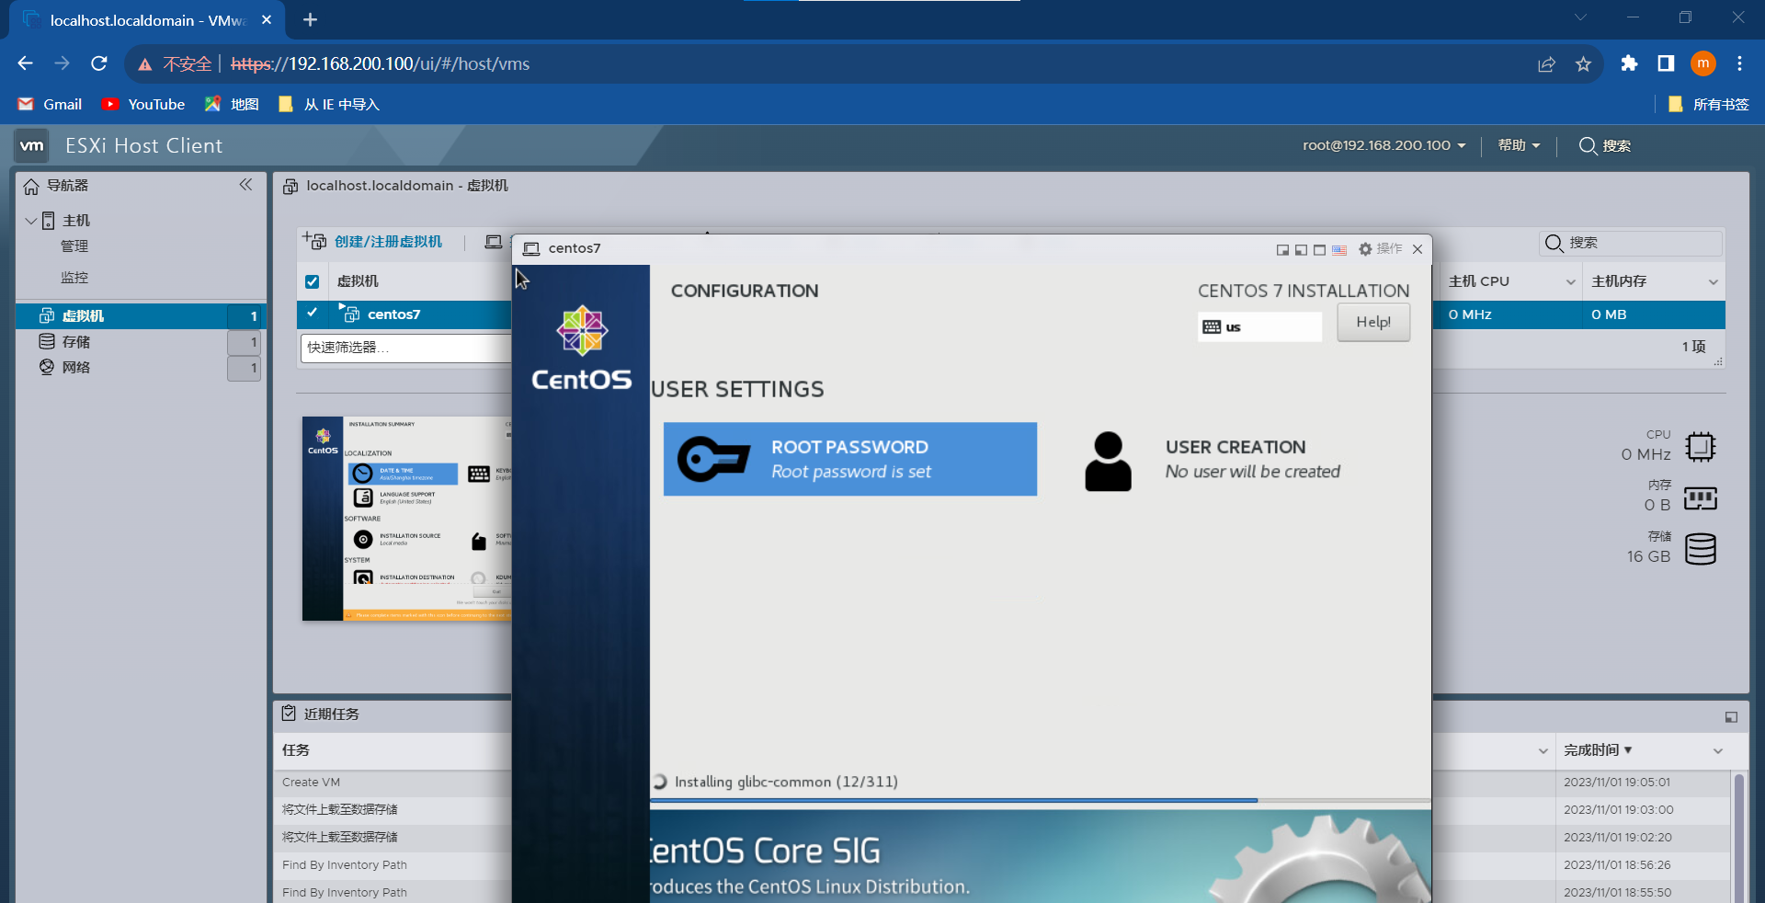Click the centos7 console title icon
Image resolution: width=1765 pixels, height=903 pixels.
pos(531,249)
